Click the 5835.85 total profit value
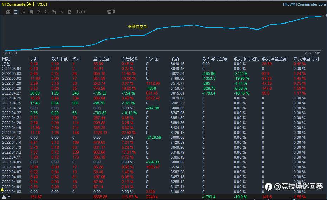This screenshot has width=327, height=200. [100, 197]
